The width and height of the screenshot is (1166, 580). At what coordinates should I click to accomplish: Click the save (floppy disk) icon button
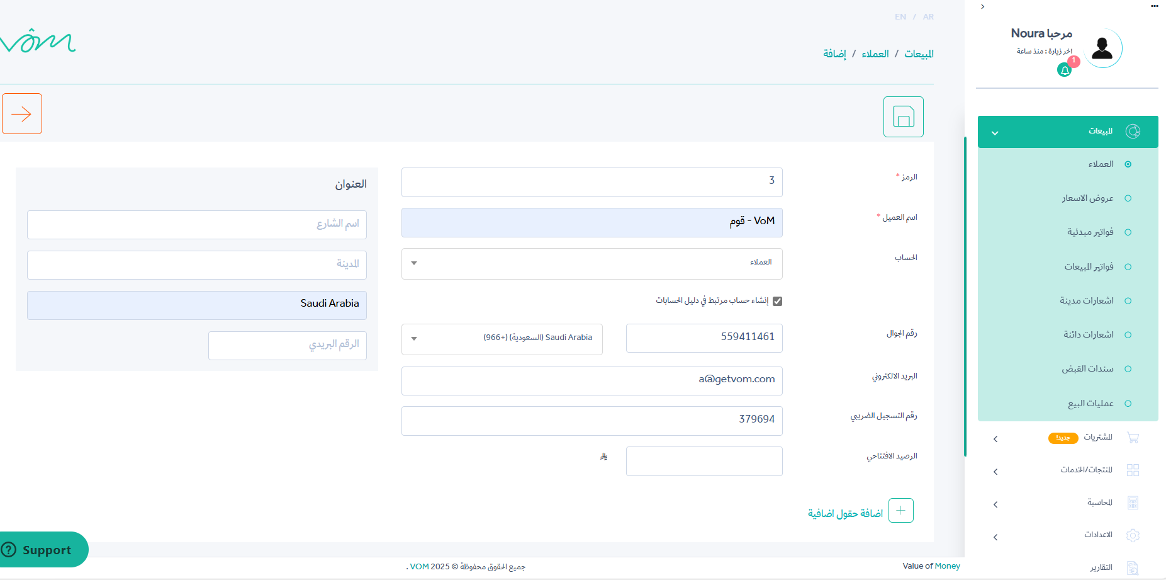tap(903, 117)
